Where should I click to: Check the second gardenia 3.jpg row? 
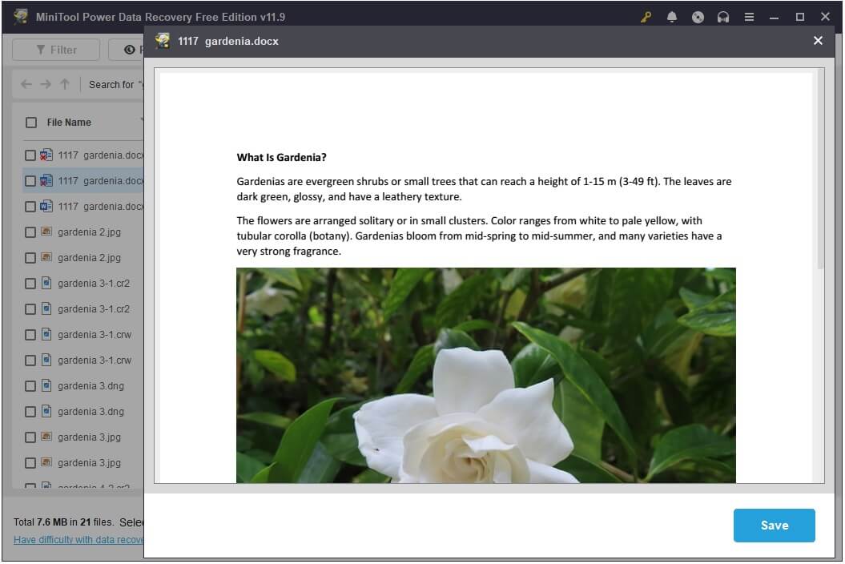pyautogui.click(x=30, y=463)
